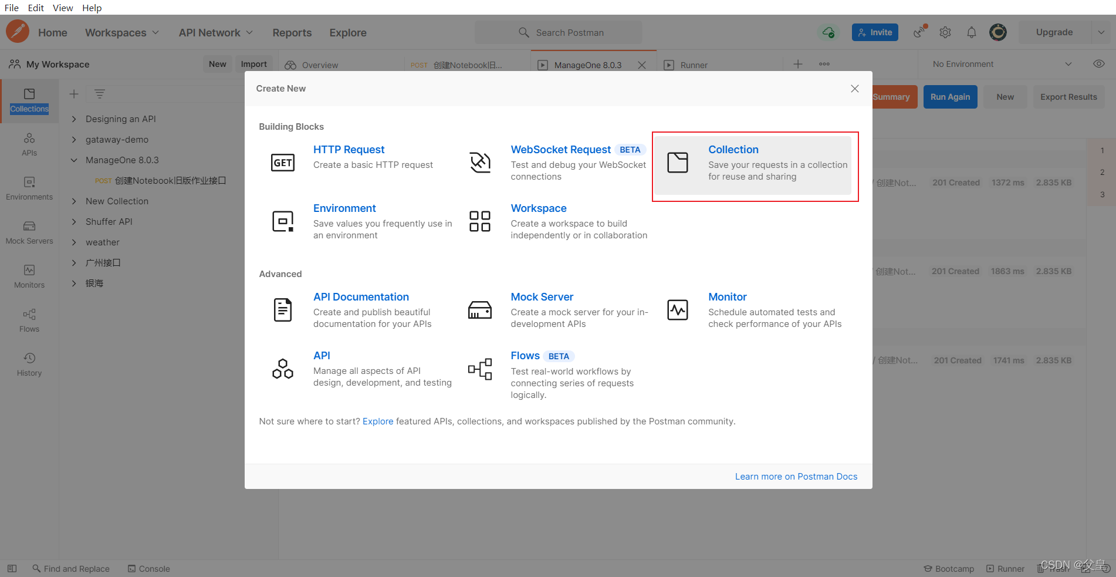Open the APIs sidebar panel
The image size is (1116, 577).
29,145
